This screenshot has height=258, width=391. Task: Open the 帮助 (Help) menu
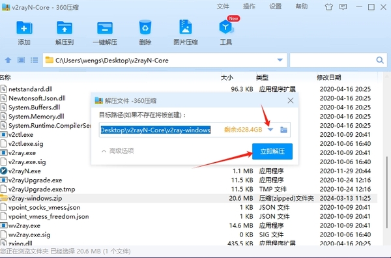302,7
